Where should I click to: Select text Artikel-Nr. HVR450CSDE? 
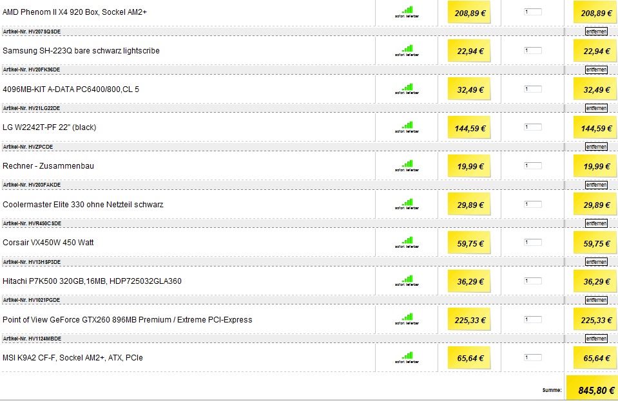tap(32, 223)
